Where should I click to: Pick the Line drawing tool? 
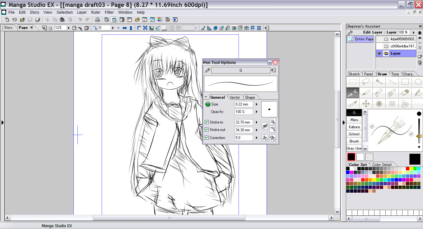point(392,82)
